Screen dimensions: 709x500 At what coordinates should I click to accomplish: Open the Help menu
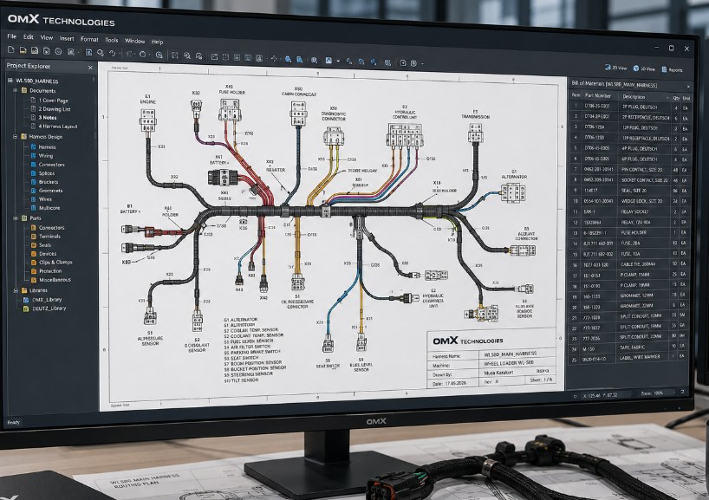[x=158, y=42]
